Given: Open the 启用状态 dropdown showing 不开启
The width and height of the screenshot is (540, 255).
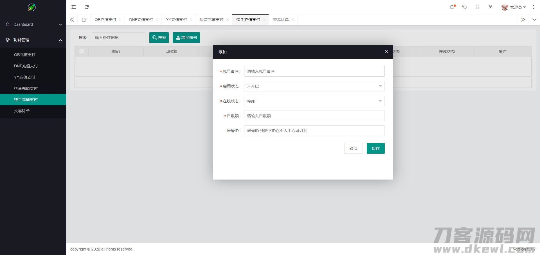Looking at the screenshot, I should tap(314, 86).
